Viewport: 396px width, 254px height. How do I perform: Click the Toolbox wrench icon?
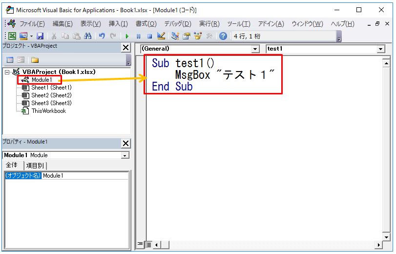pos(209,36)
